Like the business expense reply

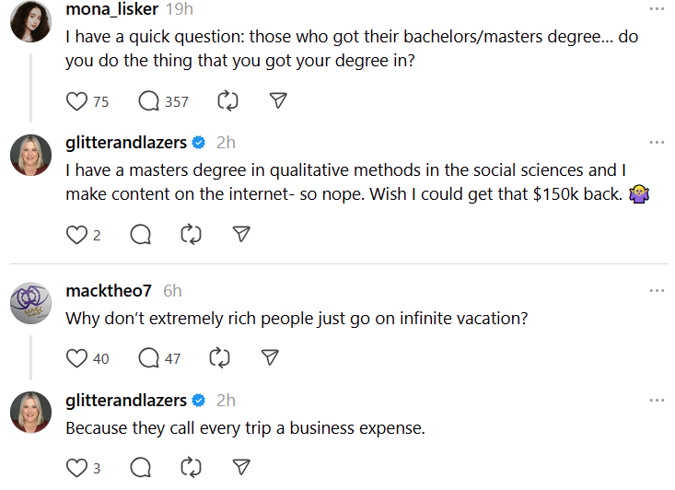[76, 468]
